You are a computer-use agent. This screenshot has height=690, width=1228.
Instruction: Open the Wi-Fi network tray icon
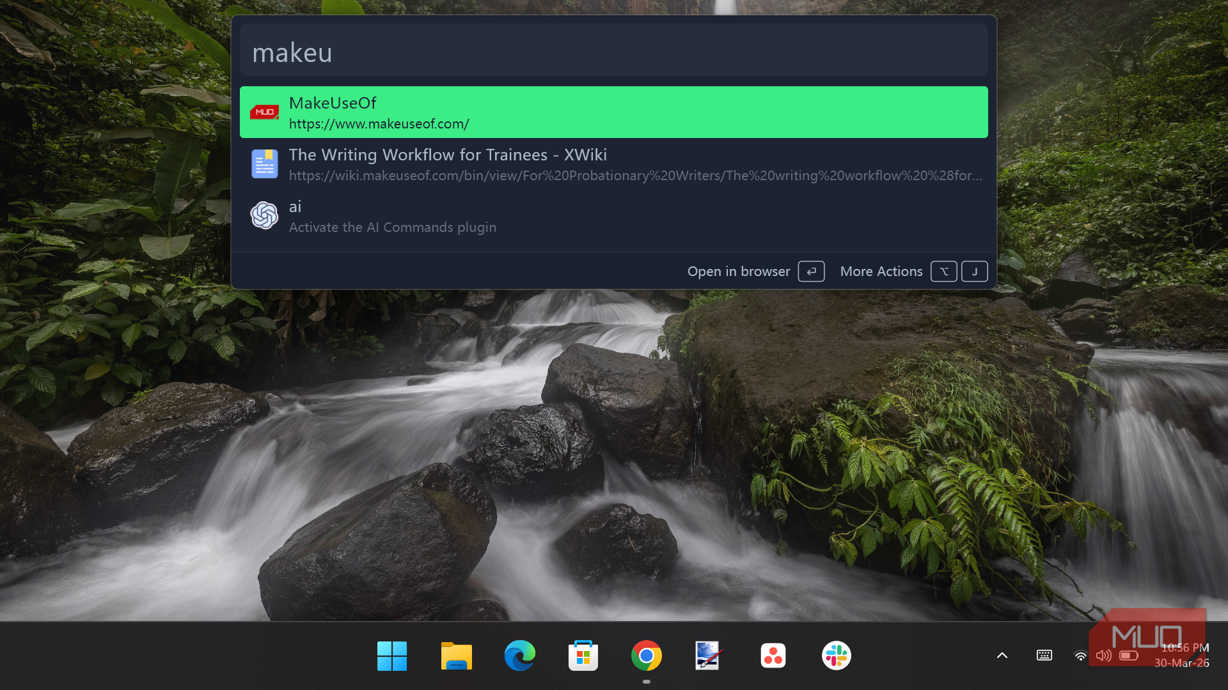pos(1080,655)
